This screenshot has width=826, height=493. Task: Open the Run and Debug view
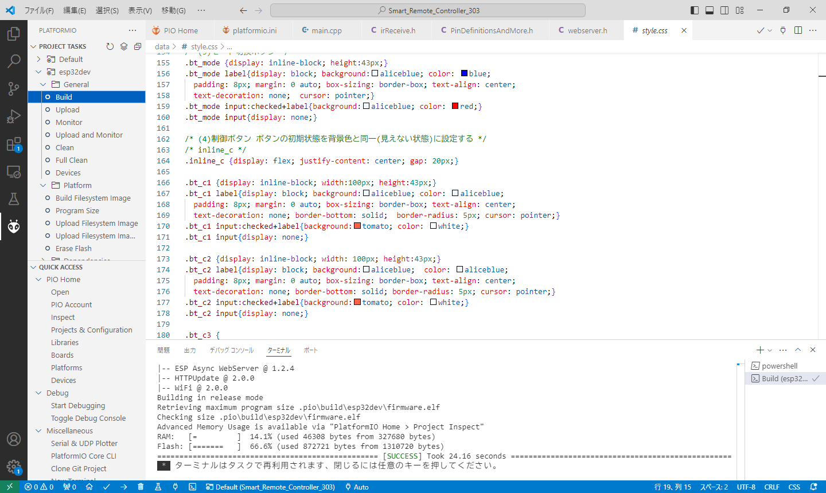tap(14, 116)
